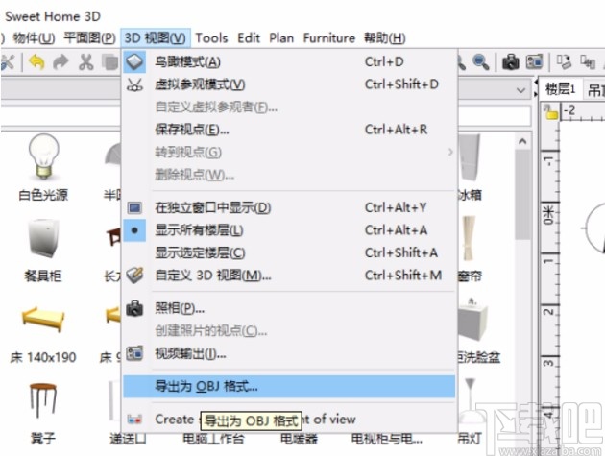Image resolution: width=605 pixels, height=456 pixels.
Task: Switch to the 楼层1 level tab
Action: click(x=561, y=89)
